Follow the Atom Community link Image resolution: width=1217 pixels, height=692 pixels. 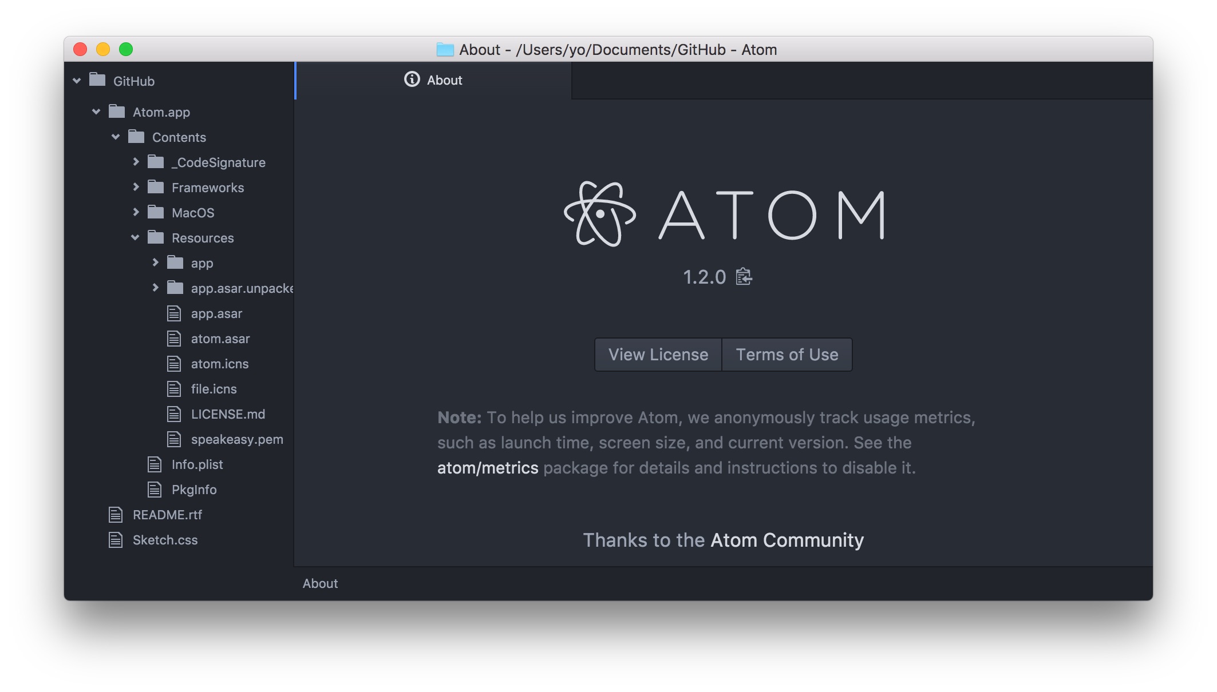(x=787, y=540)
